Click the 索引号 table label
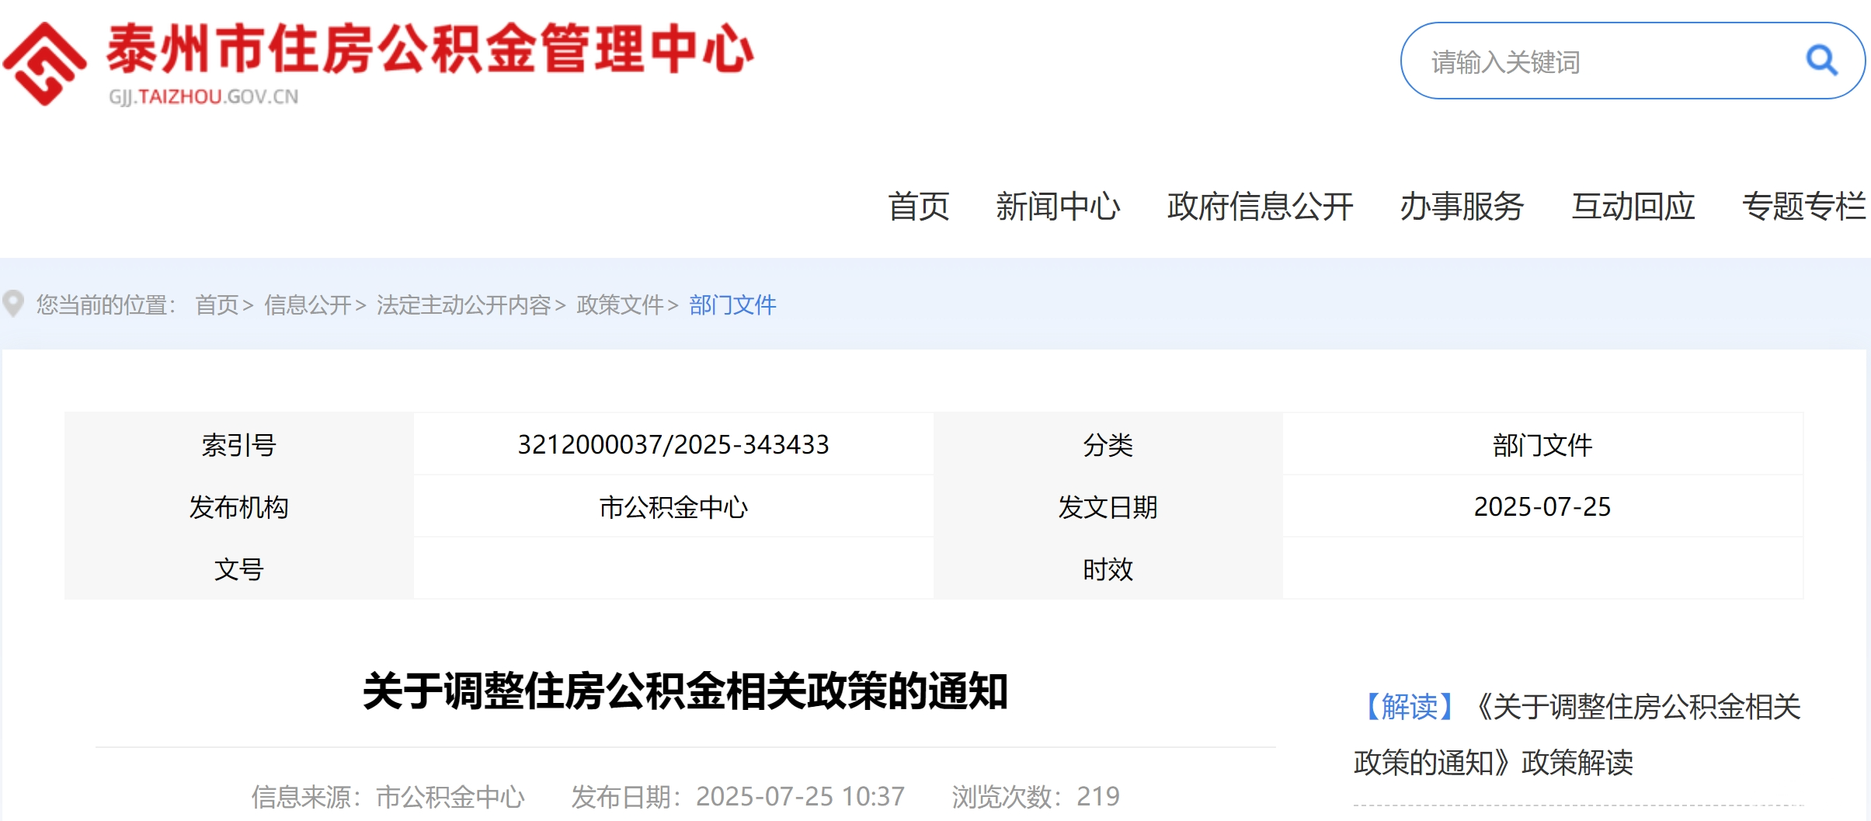Screen dimensions: 1871x821 point(238,444)
